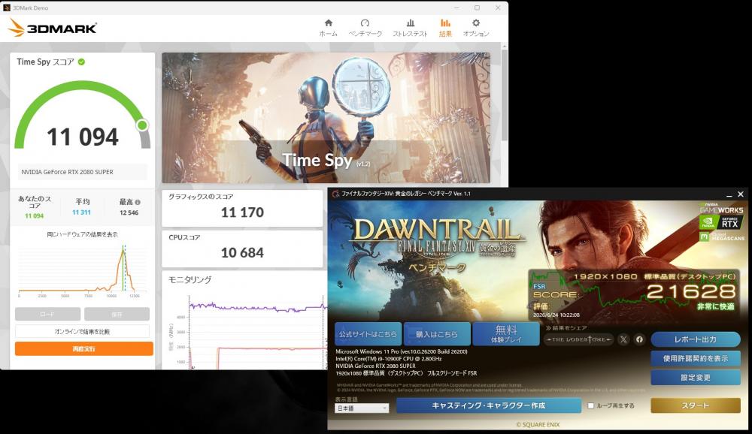Viewport: 752px width, 434px height.
Task: Click 購入はこちら button
Action: [436, 334]
